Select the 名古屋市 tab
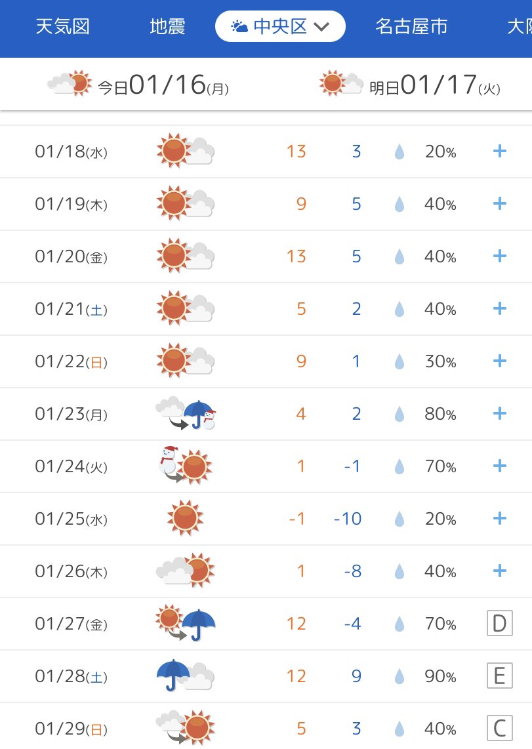 [411, 26]
